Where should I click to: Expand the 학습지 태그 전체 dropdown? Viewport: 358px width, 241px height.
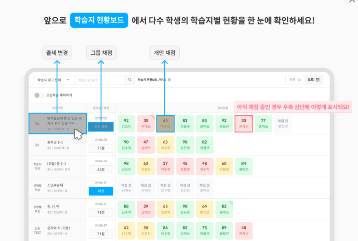coord(53,80)
